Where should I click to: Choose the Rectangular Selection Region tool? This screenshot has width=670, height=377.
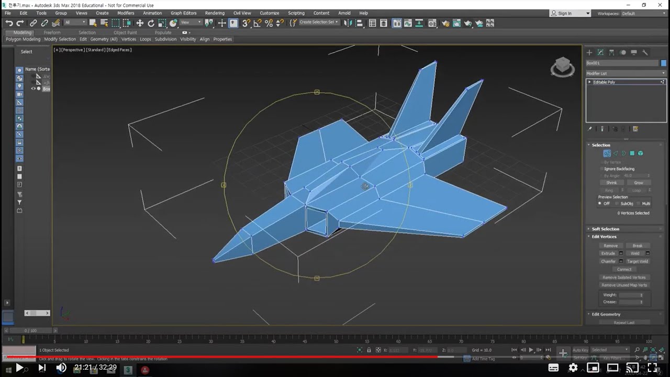pyautogui.click(x=116, y=23)
